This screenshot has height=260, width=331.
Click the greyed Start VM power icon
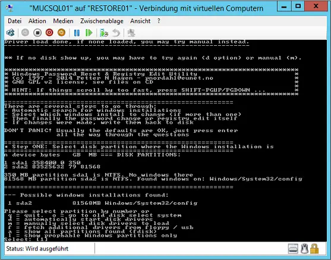(25, 33)
